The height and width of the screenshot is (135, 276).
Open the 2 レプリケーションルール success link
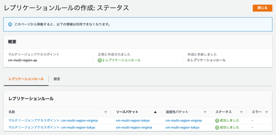coord(121,60)
